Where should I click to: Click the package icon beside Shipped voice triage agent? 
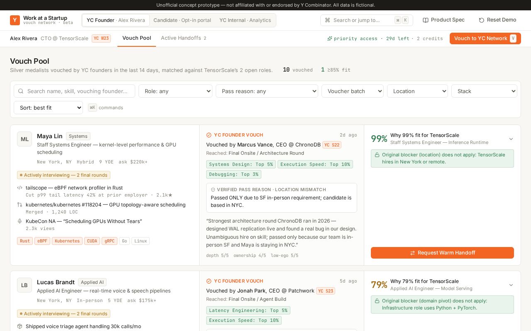point(19,326)
